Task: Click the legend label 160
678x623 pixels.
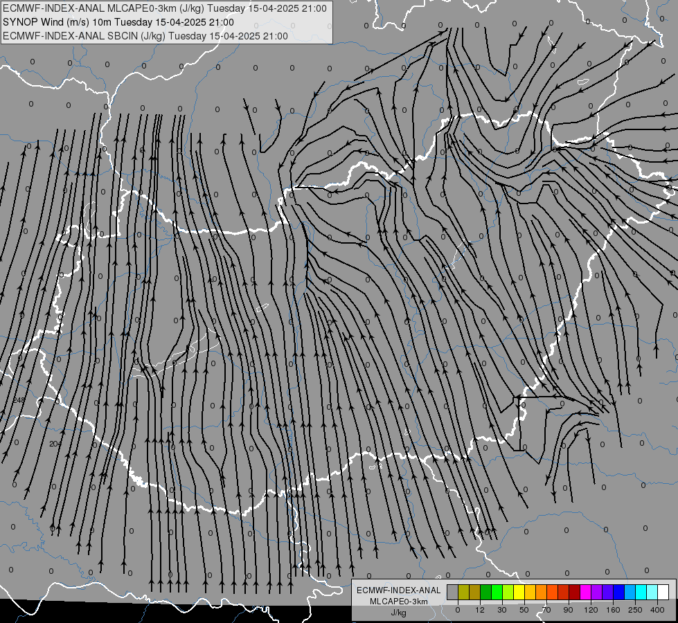Action: 613,610
